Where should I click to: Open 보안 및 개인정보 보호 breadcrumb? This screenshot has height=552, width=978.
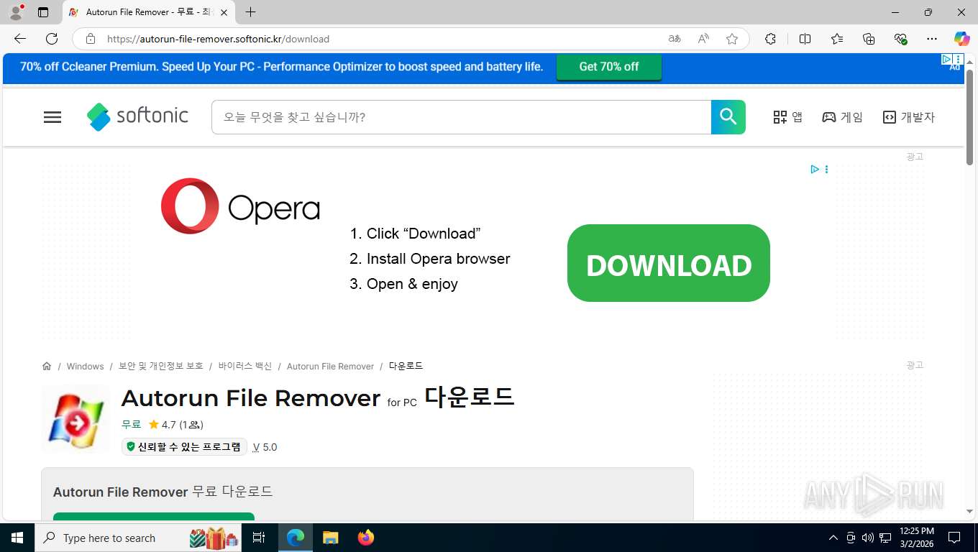[x=161, y=367]
